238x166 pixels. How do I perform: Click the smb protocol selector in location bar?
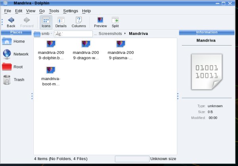(47, 34)
